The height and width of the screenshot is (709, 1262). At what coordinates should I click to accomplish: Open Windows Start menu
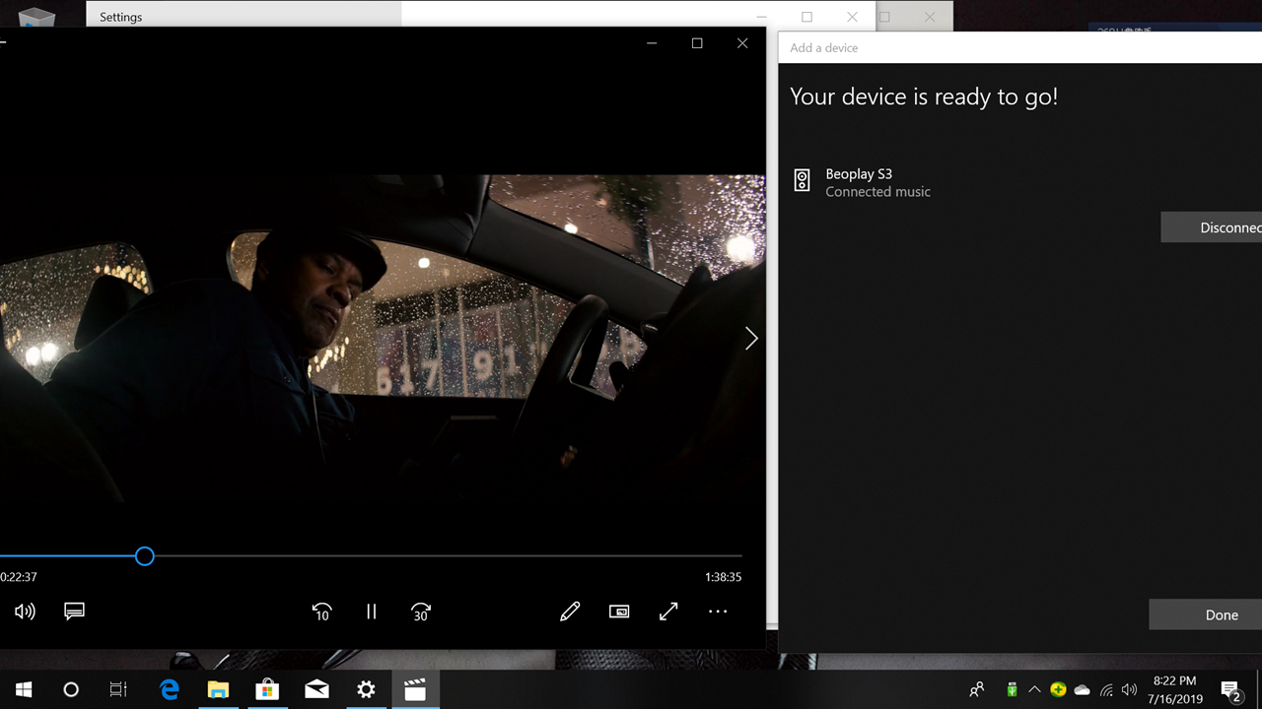[x=24, y=689]
